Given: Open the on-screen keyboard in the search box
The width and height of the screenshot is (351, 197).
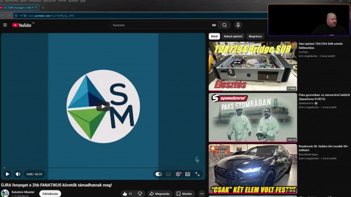Looking at the screenshot, I should coord(214,25).
